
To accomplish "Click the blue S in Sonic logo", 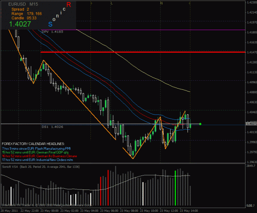I will [50, 24].
